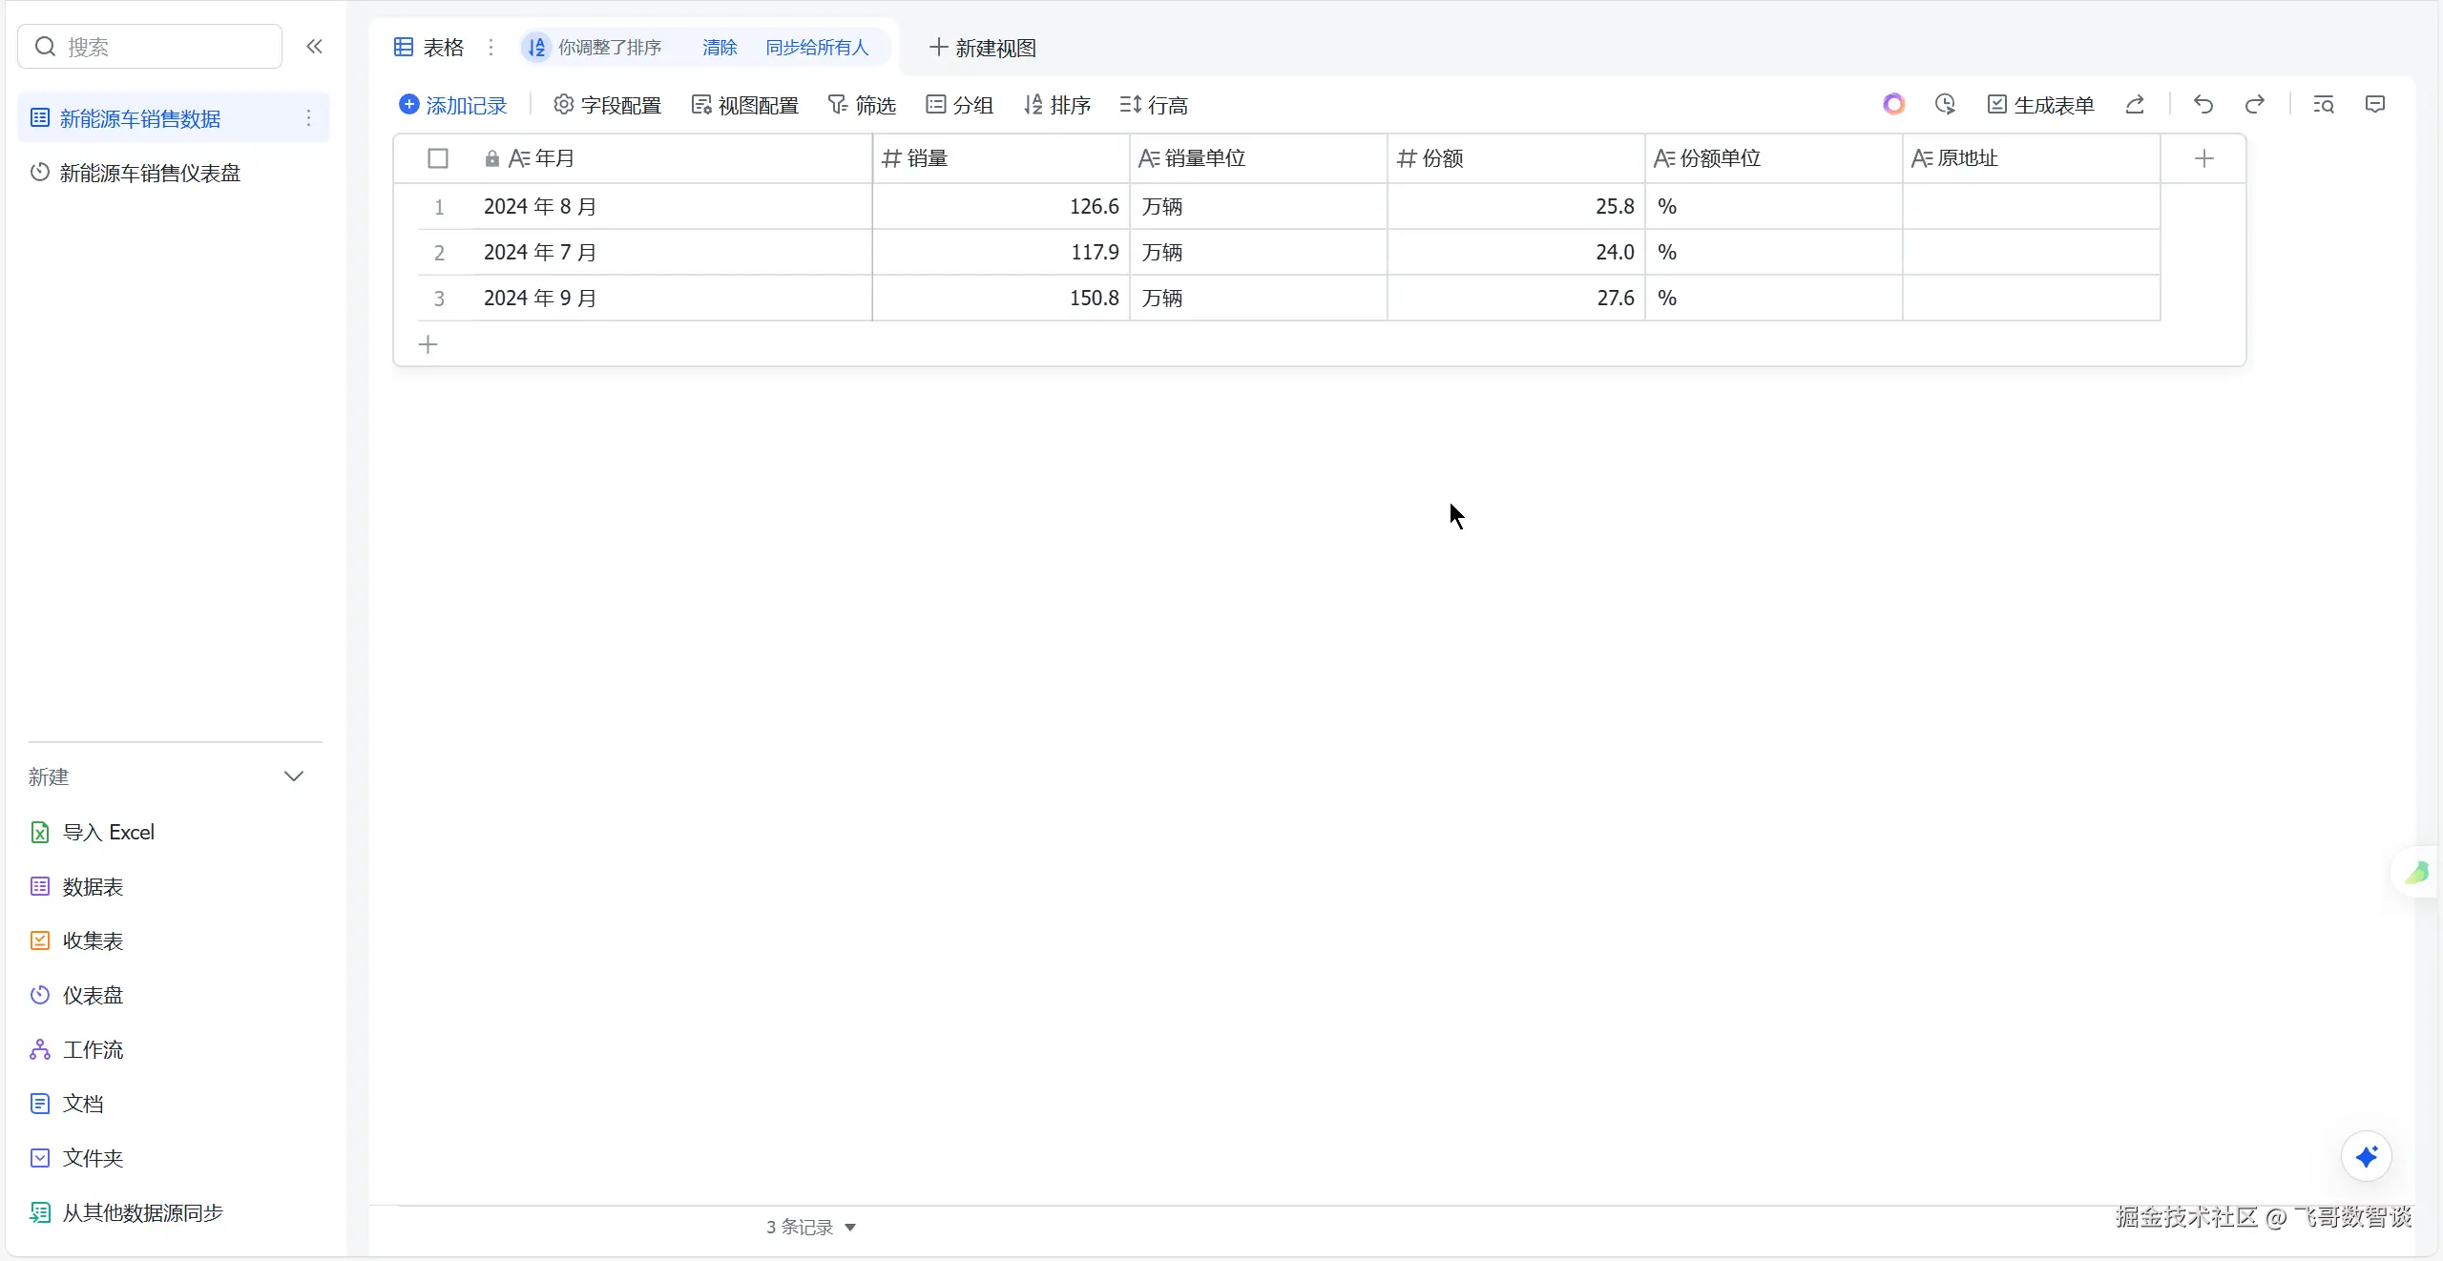
Task: Collapse the left sidebar with the double-chevron icon
Action: [x=314, y=46]
